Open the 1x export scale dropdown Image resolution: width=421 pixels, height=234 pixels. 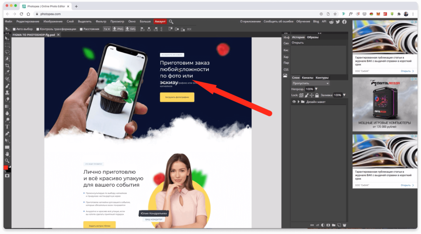(x=107, y=29)
